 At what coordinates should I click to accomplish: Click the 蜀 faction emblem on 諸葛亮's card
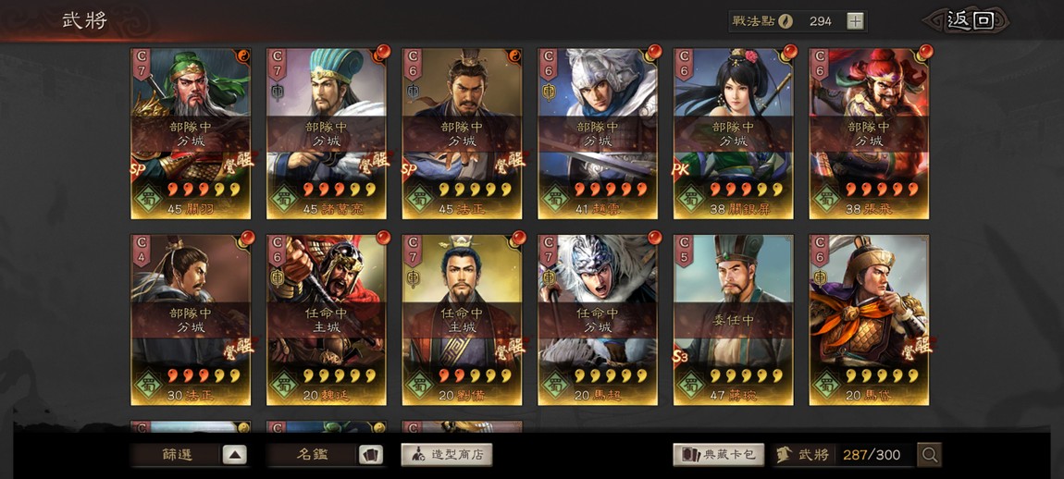point(284,200)
